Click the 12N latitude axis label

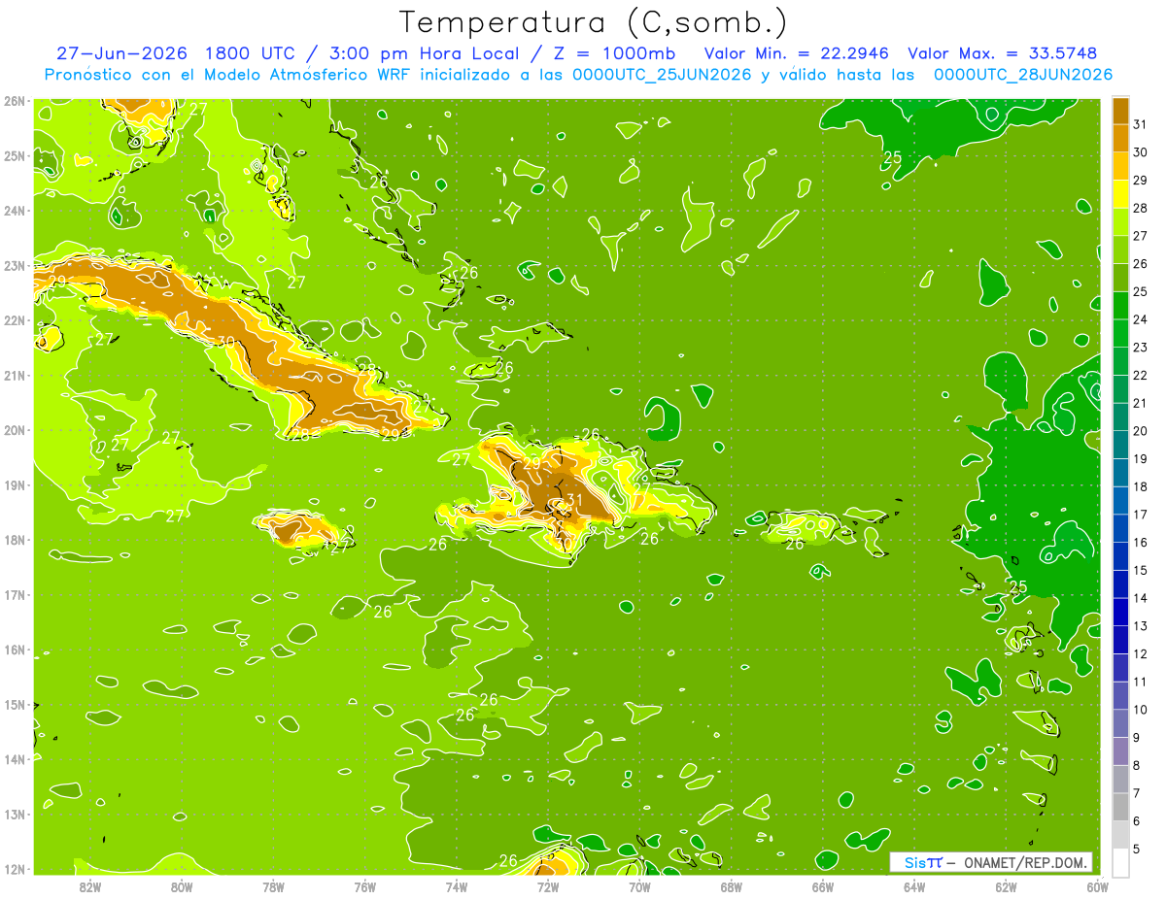[x=15, y=869]
